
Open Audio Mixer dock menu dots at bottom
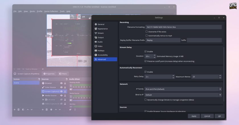(75, 109)
